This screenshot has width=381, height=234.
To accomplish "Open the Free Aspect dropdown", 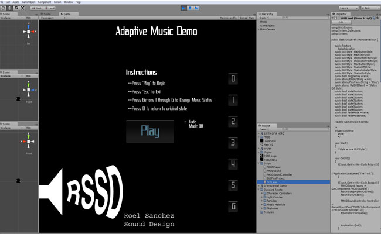I will 53,18.
